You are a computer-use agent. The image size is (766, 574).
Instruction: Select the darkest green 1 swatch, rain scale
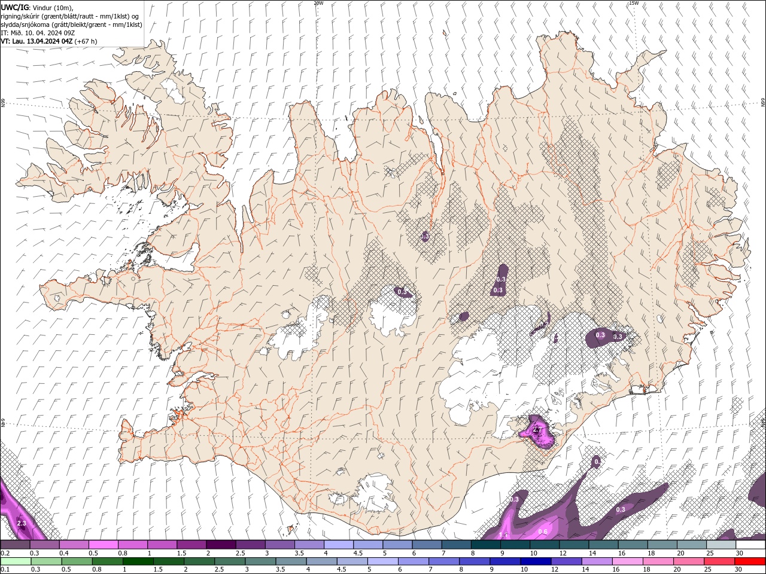(x=138, y=561)
